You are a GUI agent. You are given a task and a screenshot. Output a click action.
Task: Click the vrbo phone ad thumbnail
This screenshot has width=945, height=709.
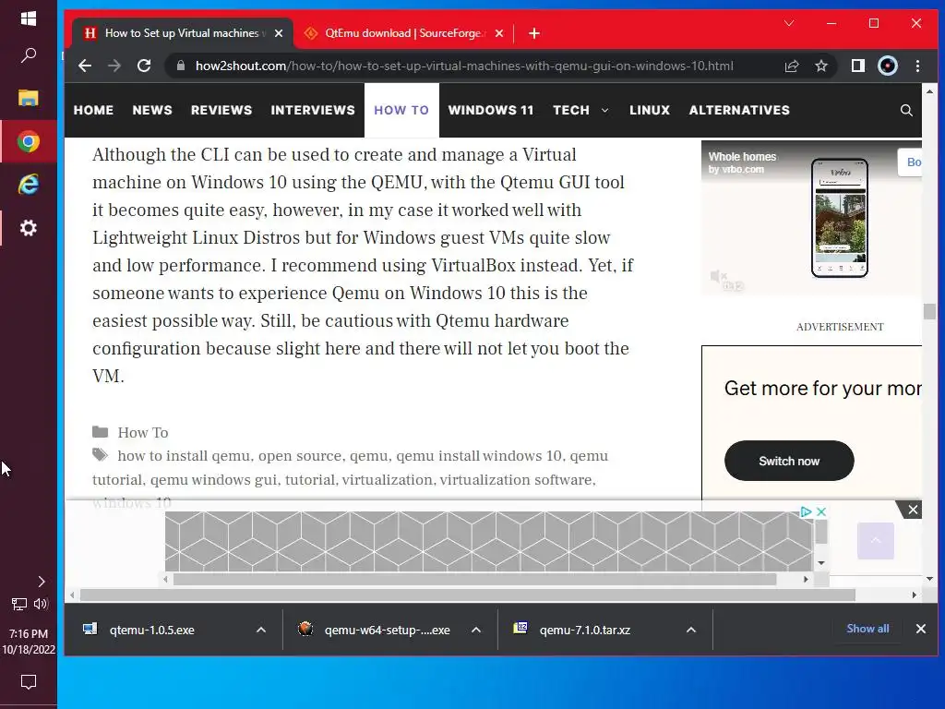(x=840, y=218)
